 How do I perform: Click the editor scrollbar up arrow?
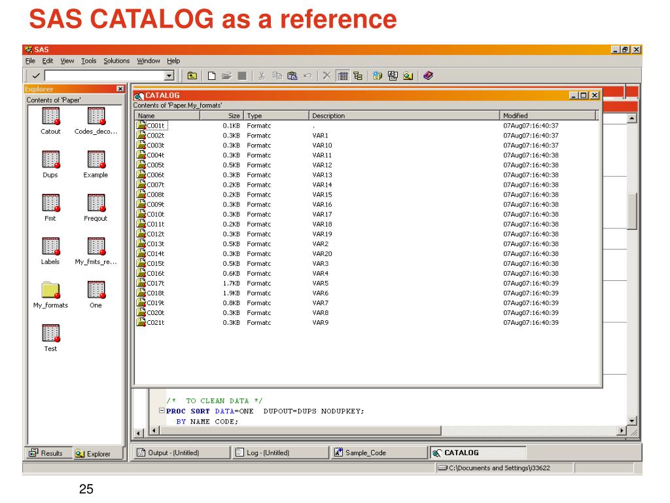click(632, 118)
